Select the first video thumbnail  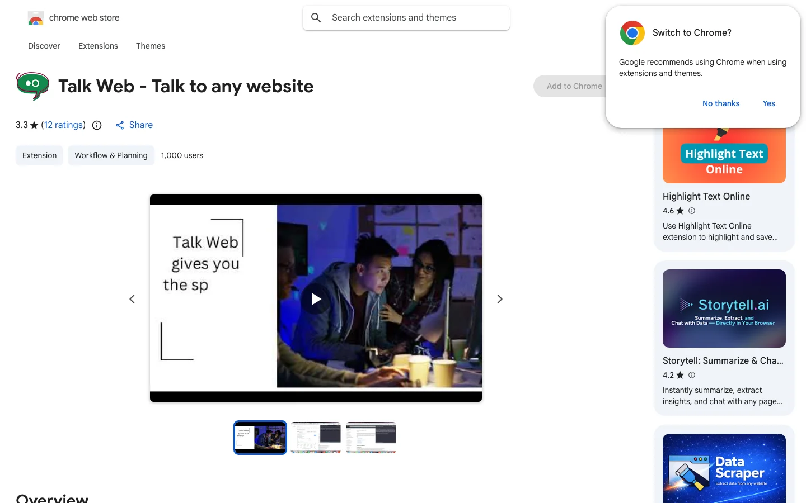click(x=260, y=438)
